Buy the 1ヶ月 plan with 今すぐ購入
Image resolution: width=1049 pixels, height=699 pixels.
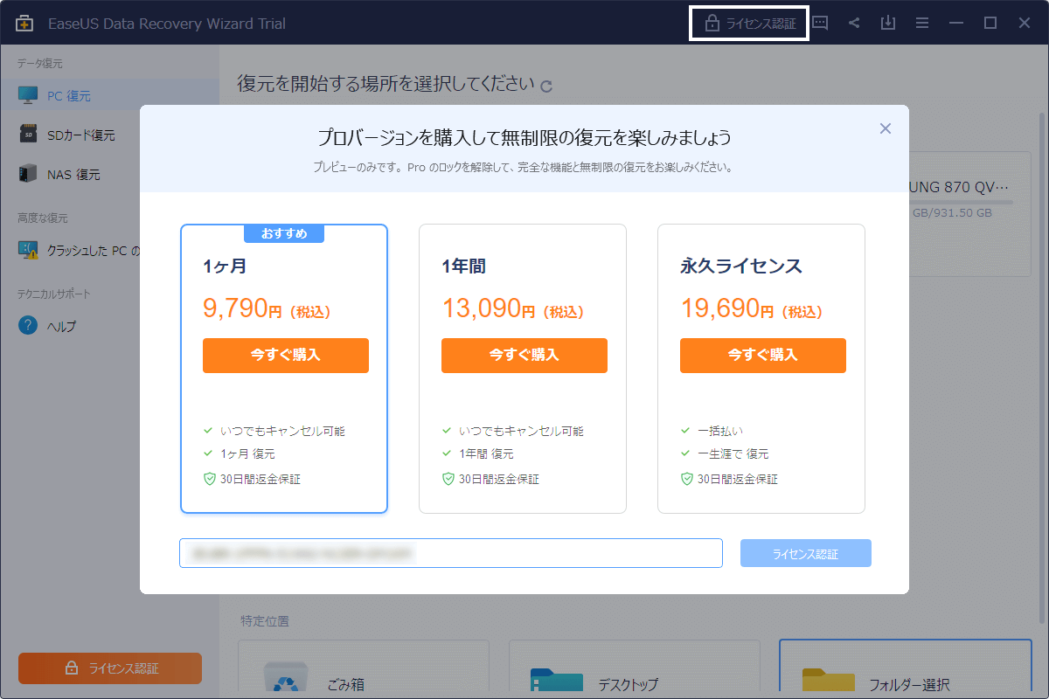click(x=286, y=356)
